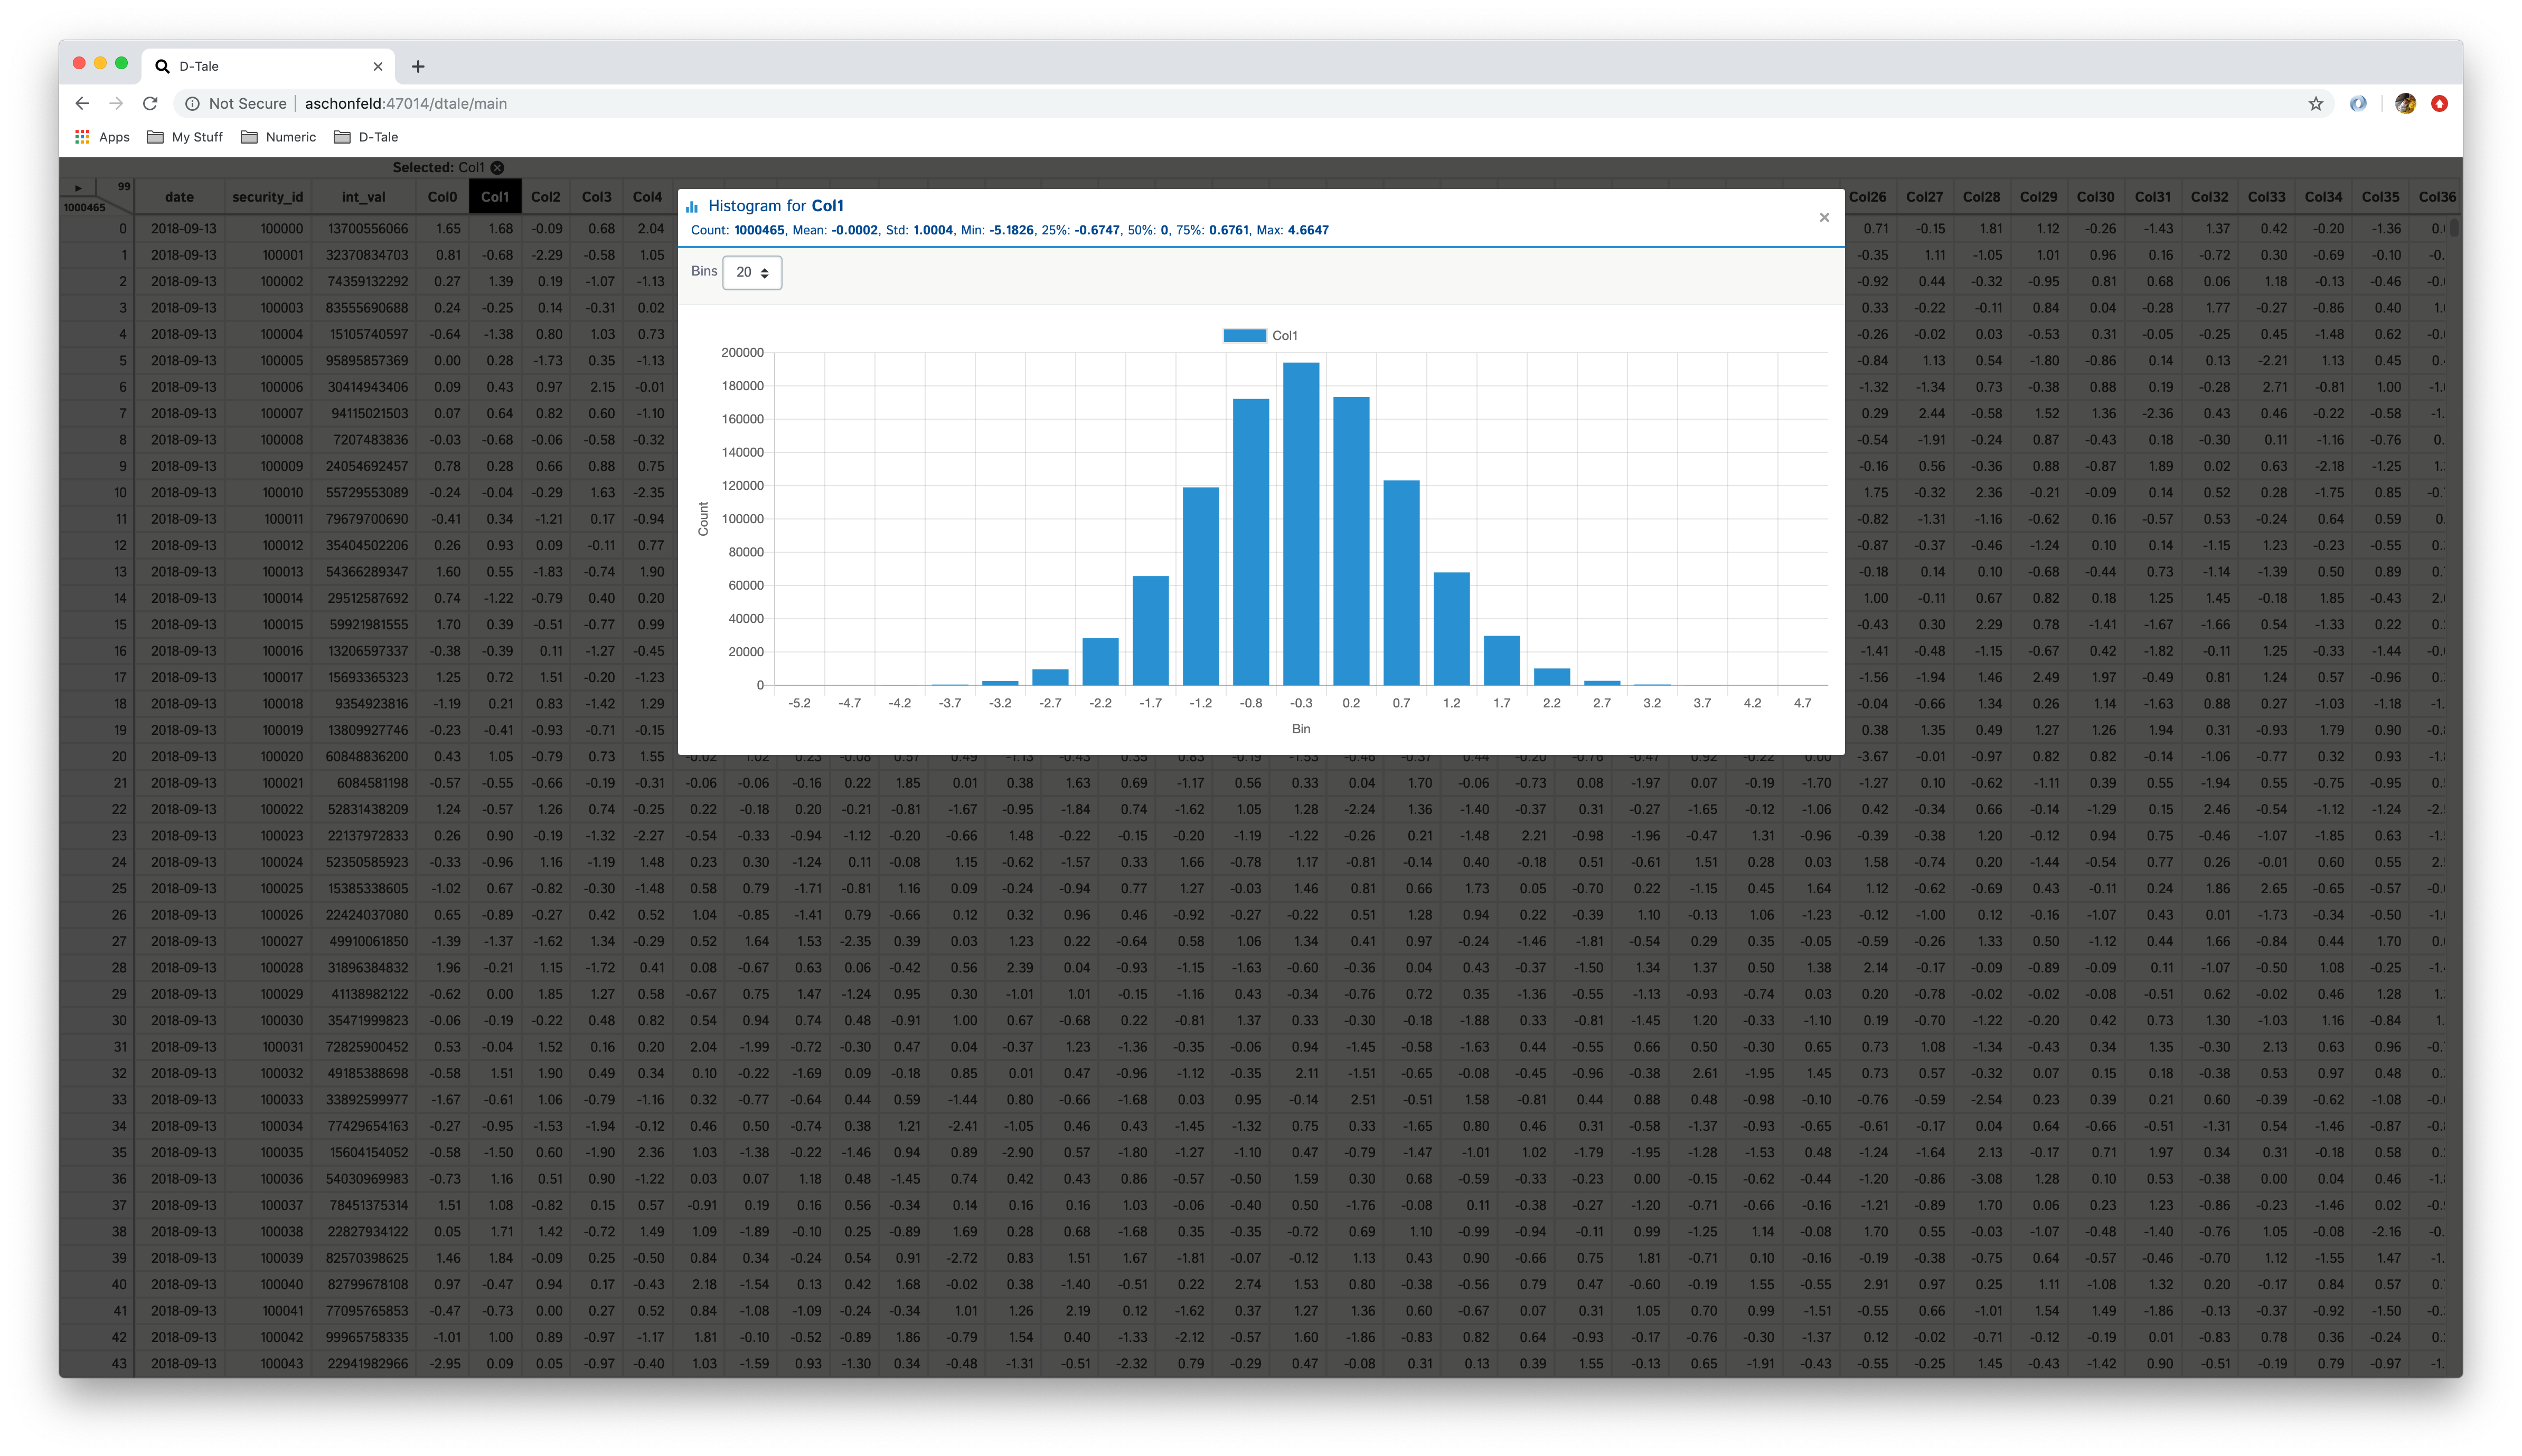Click the histogram bar for bin 0.7
The width and height of the screenshot is (2522, 1456).
coord(1401,583)
